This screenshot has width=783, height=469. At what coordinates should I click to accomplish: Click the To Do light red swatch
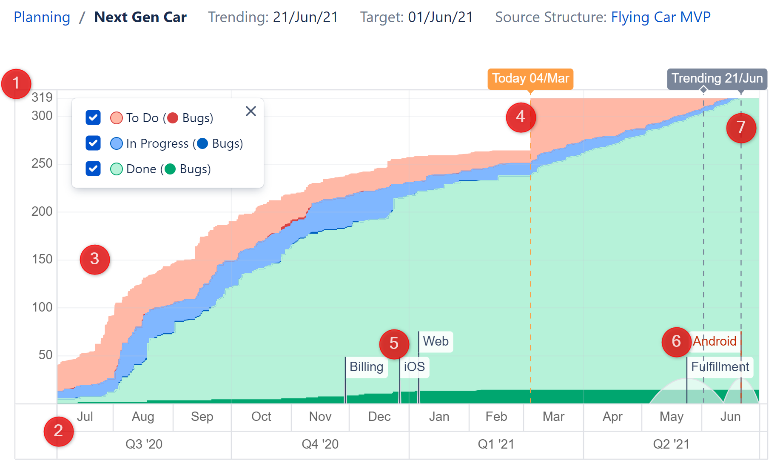click(117, 118)
